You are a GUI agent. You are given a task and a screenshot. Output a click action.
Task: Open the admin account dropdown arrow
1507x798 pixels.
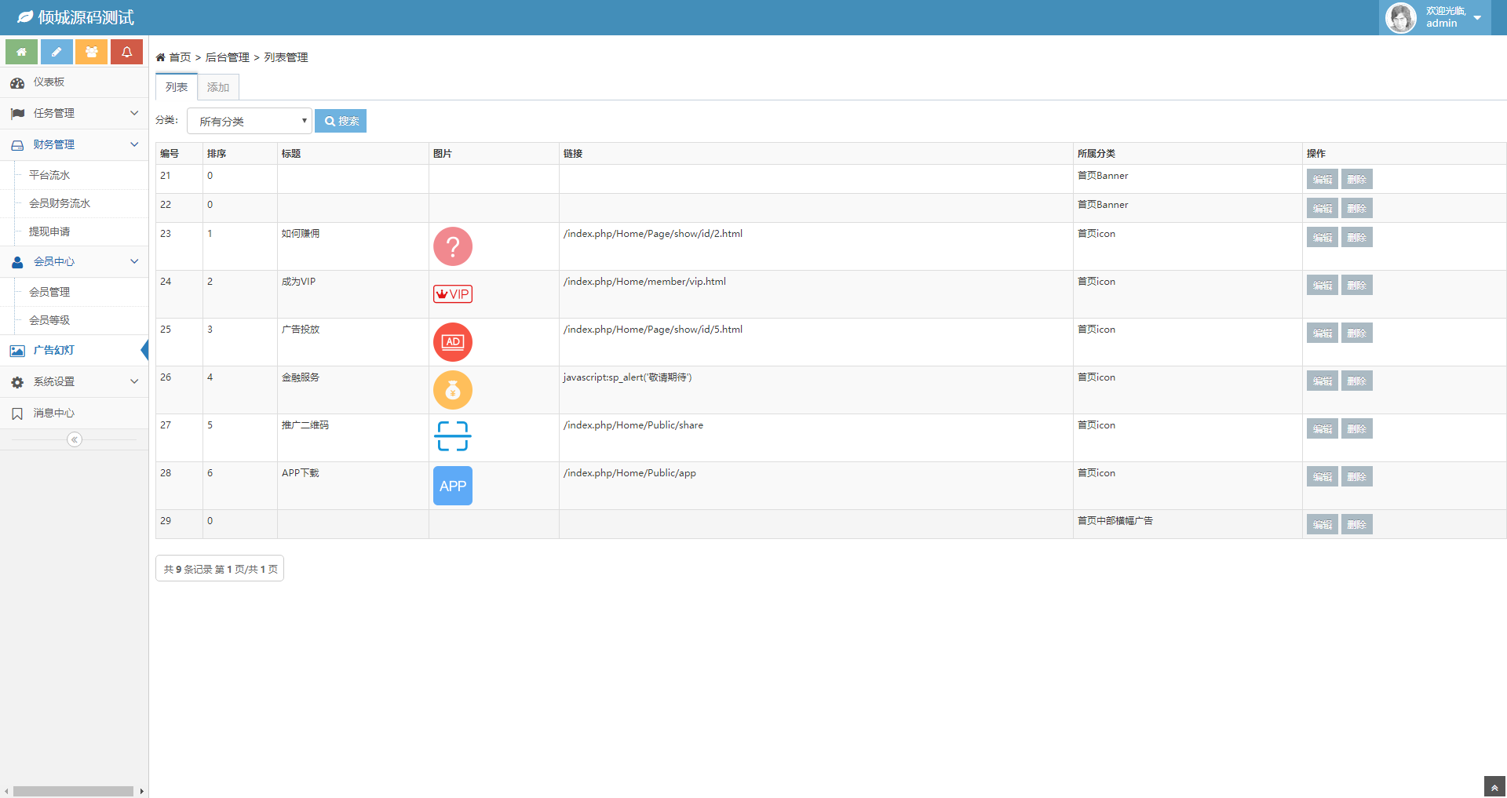tap(1477, 18)
